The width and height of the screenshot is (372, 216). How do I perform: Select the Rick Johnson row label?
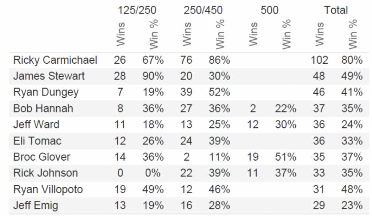tap(45, 173)
